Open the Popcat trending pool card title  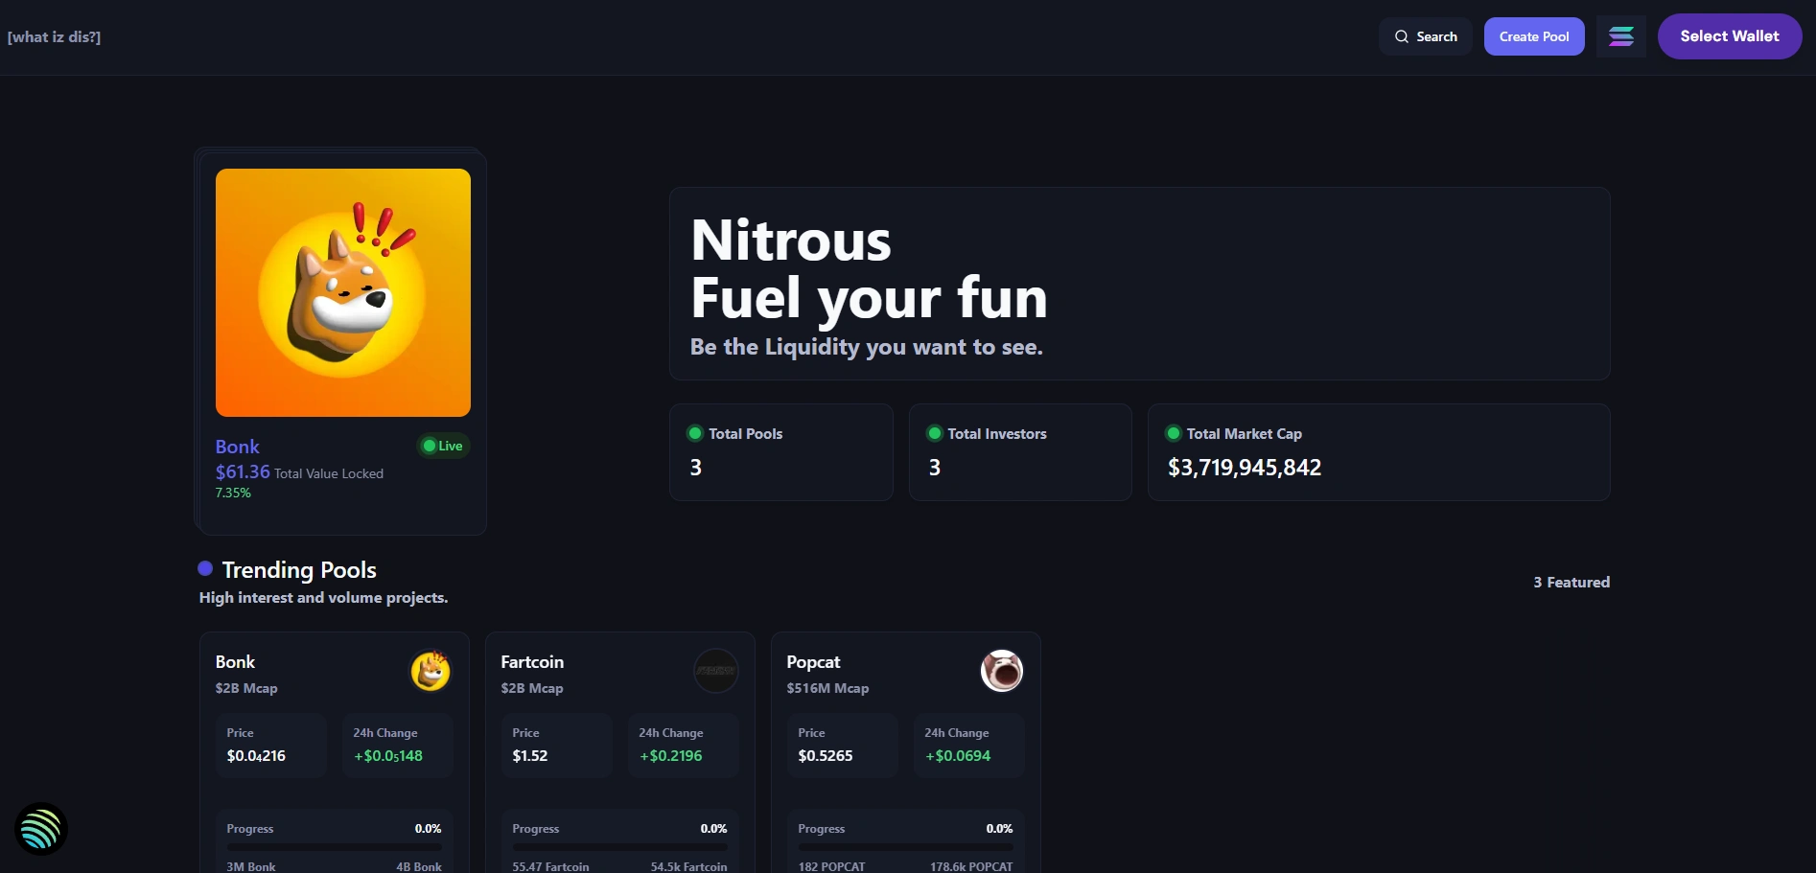(x=813, y=662)
